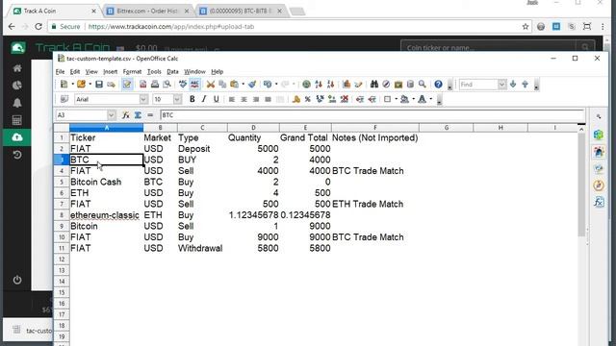The image size is (616, 346).
Task: Click Find & Replace binoculars icon
Action: coord(374,85)
